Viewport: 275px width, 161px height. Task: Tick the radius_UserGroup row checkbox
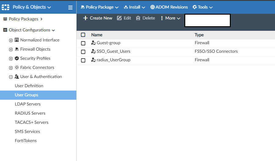click(x=83, y=60)
